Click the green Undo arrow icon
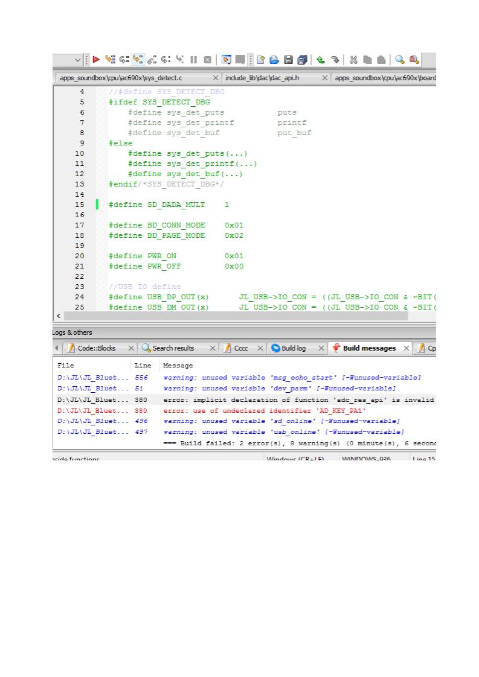This screenshot has width=479, height=677. coord(321,60)
